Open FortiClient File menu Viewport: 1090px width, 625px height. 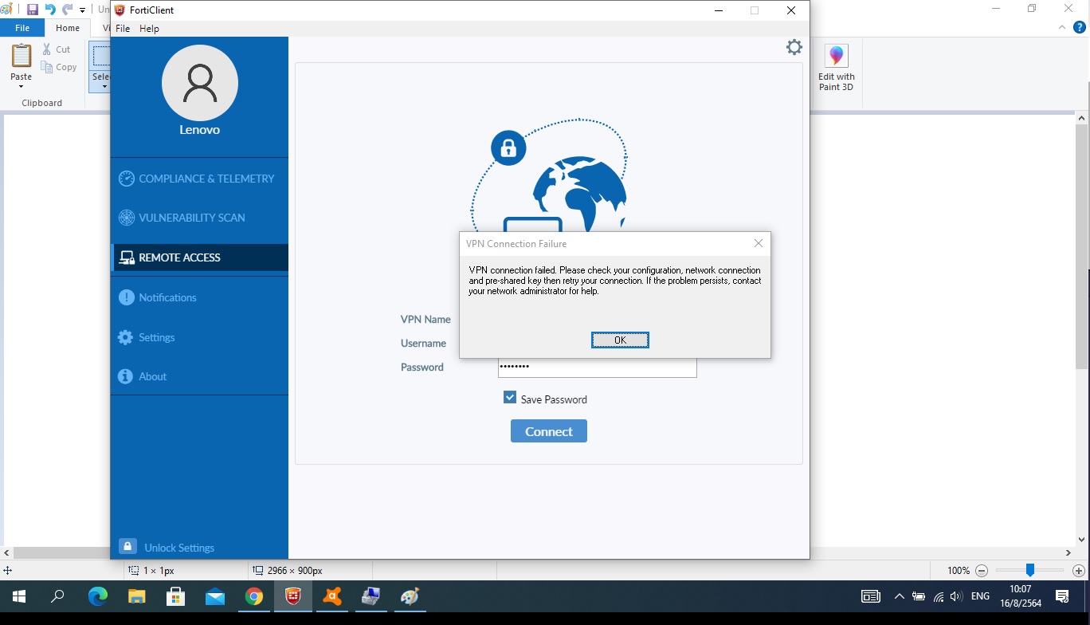click(x=123, y=29)
